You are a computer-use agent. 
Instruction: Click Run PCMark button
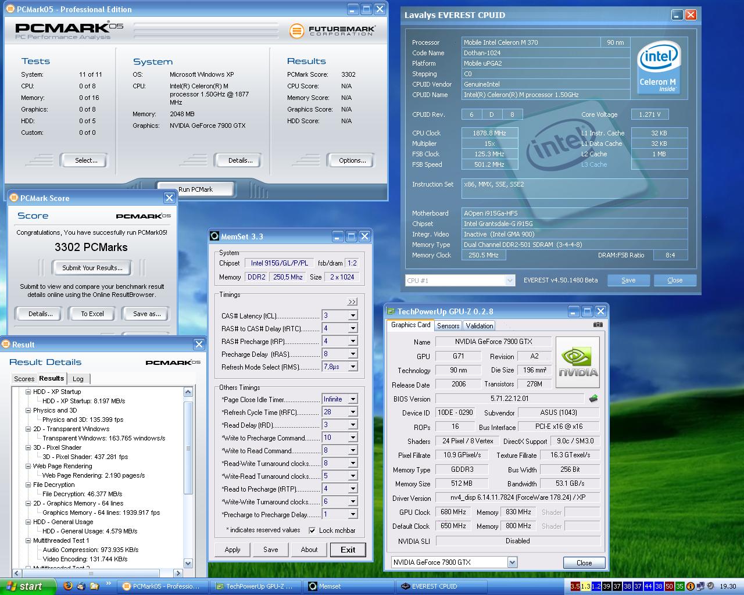195,189
